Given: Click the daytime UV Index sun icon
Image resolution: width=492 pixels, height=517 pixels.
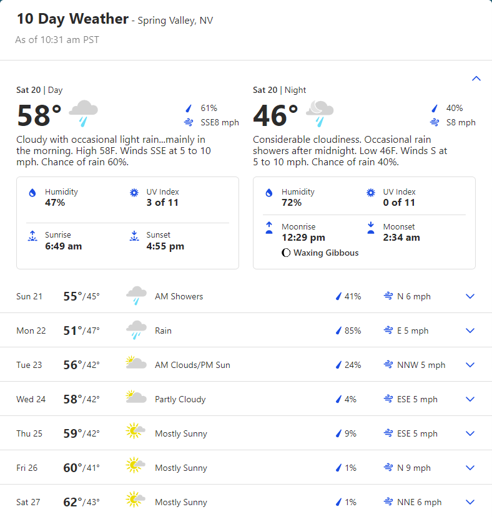Looking at the screenshot, I should coord(134,193).
